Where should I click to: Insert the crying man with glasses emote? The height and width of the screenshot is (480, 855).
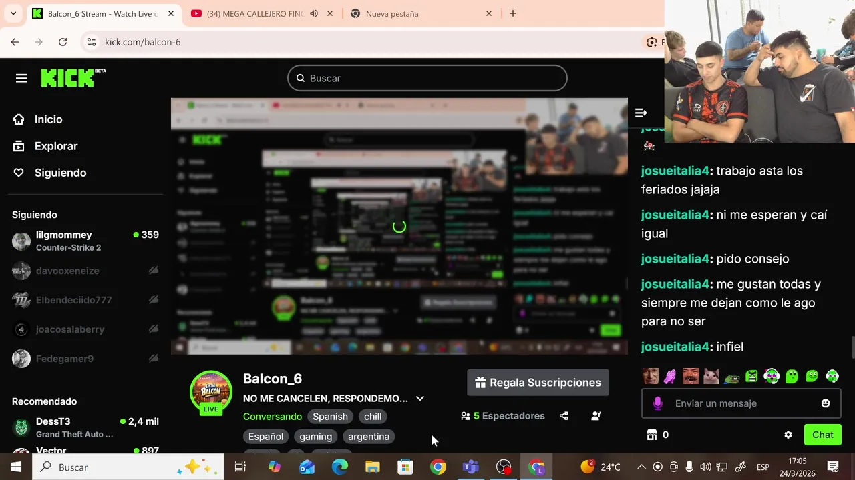[x=651, y=376]
